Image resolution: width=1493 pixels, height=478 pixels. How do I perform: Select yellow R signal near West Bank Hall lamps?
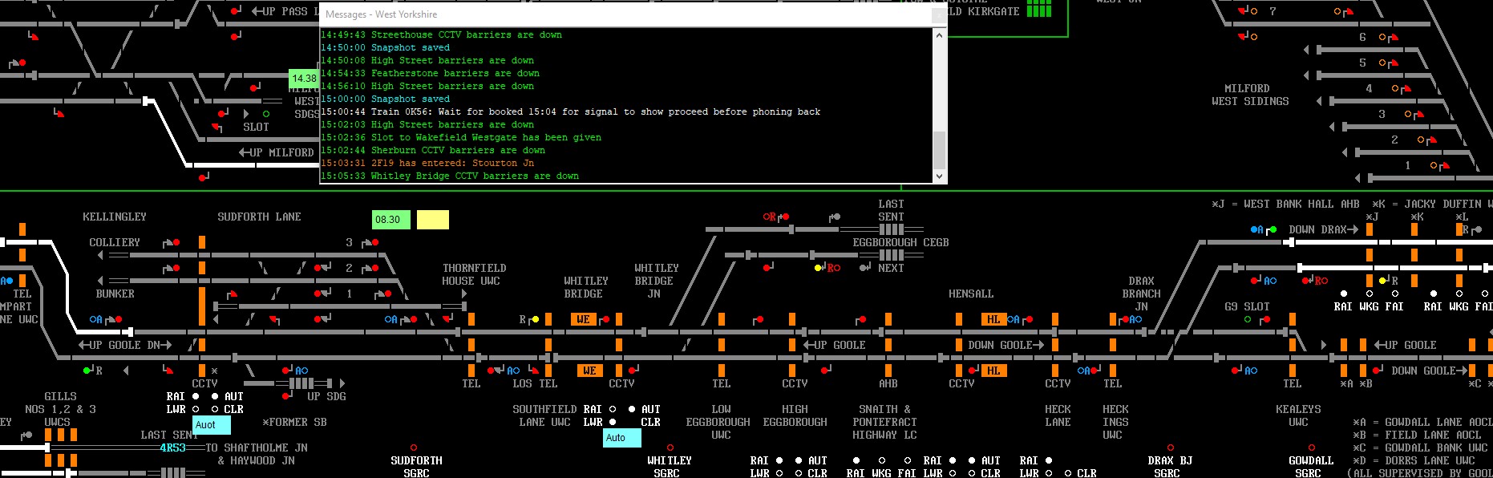[1383, 281]
